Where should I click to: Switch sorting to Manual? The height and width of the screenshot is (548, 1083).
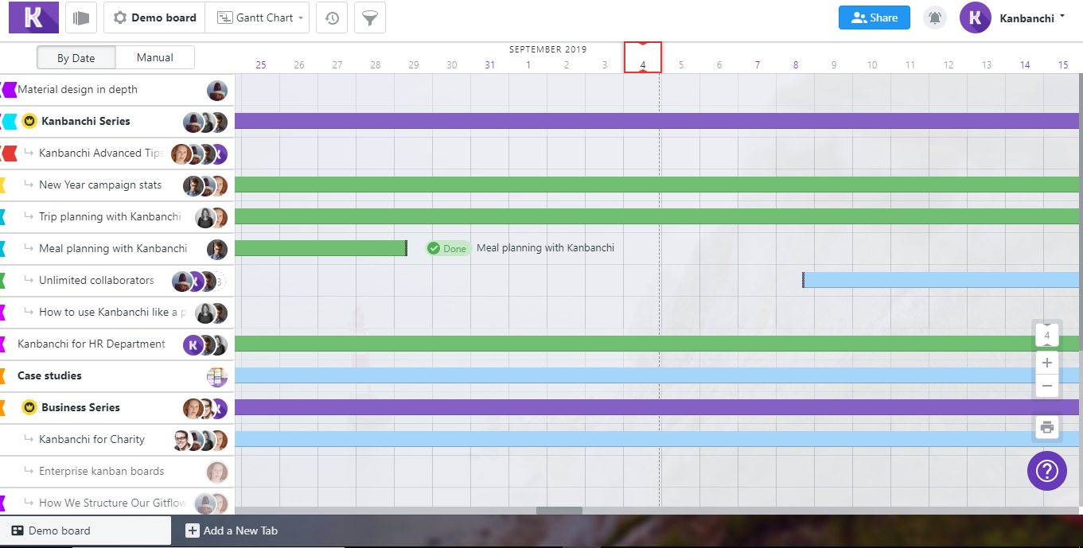tap(155, 57)
